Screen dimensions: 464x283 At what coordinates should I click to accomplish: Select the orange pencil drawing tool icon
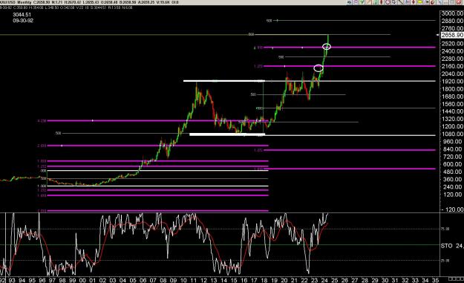368,2
